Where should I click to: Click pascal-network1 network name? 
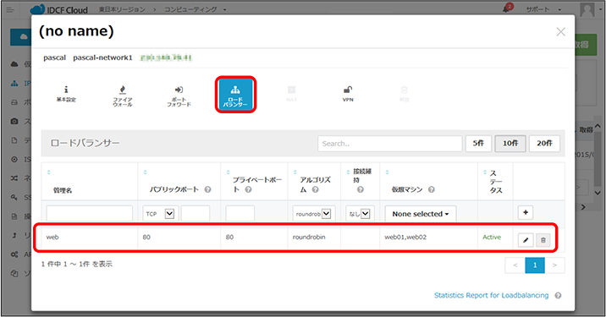click(x=102, y=57)
